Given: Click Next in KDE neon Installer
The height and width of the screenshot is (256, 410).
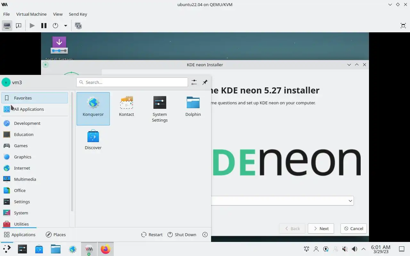Looking at the screenshot, I should 321,228.
